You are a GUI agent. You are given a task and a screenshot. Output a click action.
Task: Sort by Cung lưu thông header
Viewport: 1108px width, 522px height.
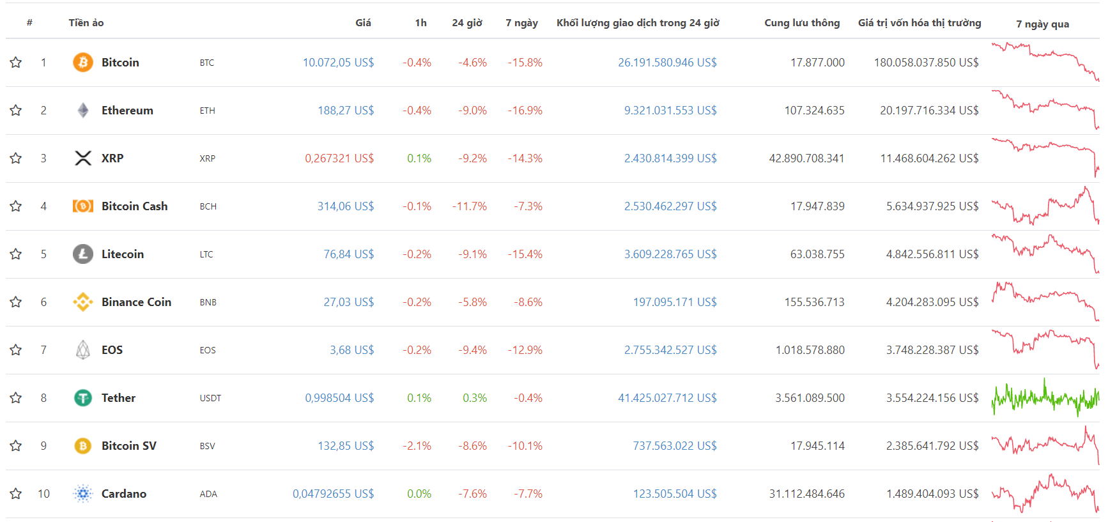click(x=802, y=23)
